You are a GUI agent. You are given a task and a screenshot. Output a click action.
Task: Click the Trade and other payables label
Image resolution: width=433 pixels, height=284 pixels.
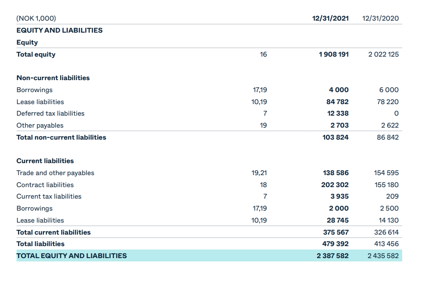[55, 173]
